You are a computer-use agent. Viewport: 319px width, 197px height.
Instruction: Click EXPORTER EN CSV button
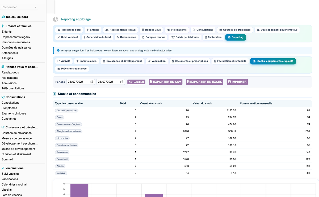point(166,82)
